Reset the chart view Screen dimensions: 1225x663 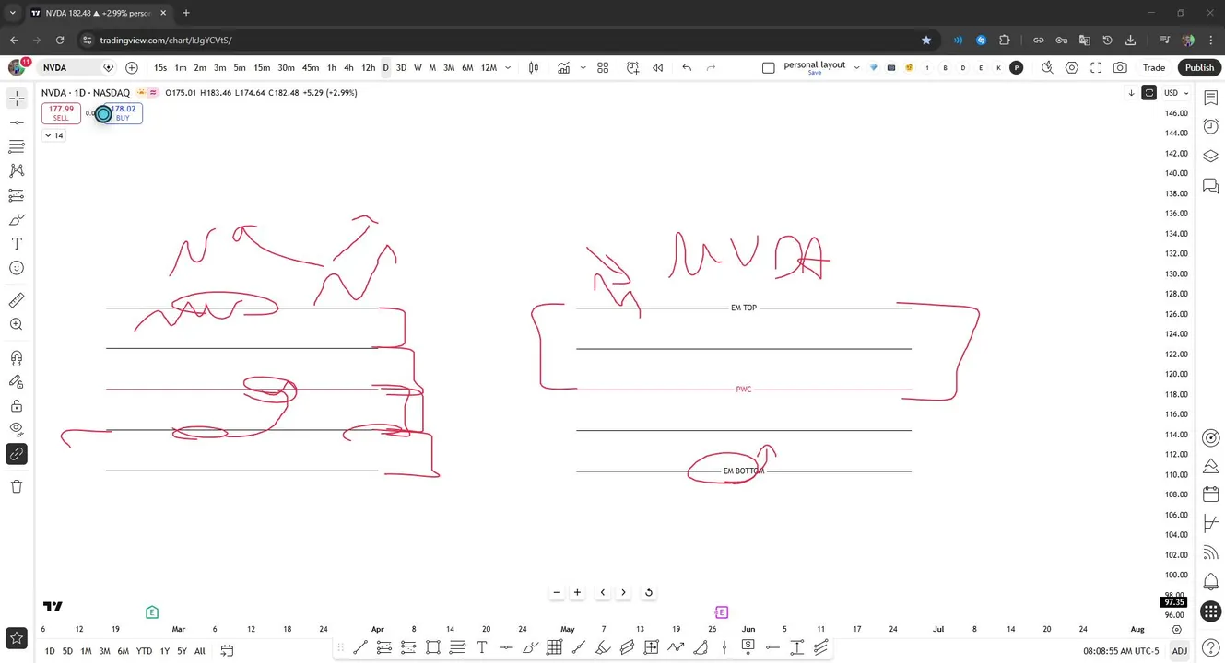pyautogui.click(x=648, y=593)
